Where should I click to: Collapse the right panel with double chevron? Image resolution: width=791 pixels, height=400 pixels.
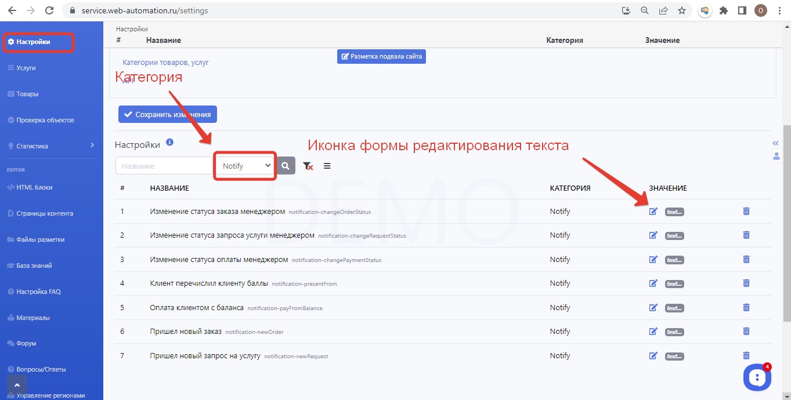click(x=775, y=143)
